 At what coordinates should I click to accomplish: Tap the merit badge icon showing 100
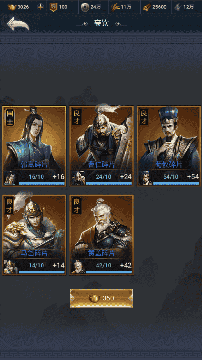(x=53, y=7)
